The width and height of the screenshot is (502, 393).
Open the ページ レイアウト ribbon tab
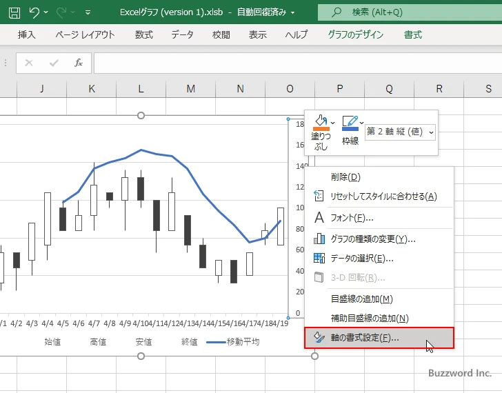point(85,34)
